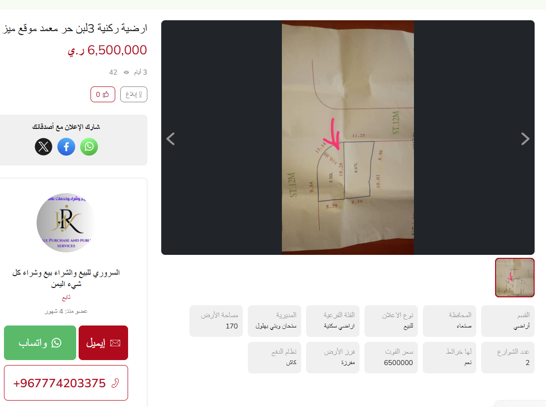
Task: Click the main land plan image
Action: [x=348, y=137]
